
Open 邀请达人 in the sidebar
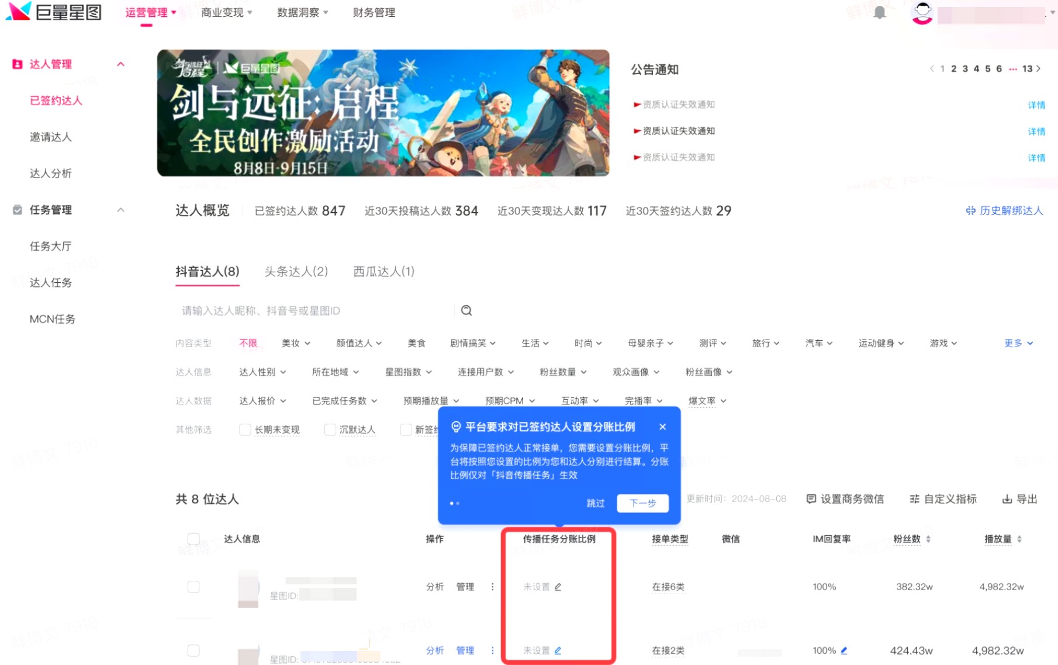pos(51,137)
